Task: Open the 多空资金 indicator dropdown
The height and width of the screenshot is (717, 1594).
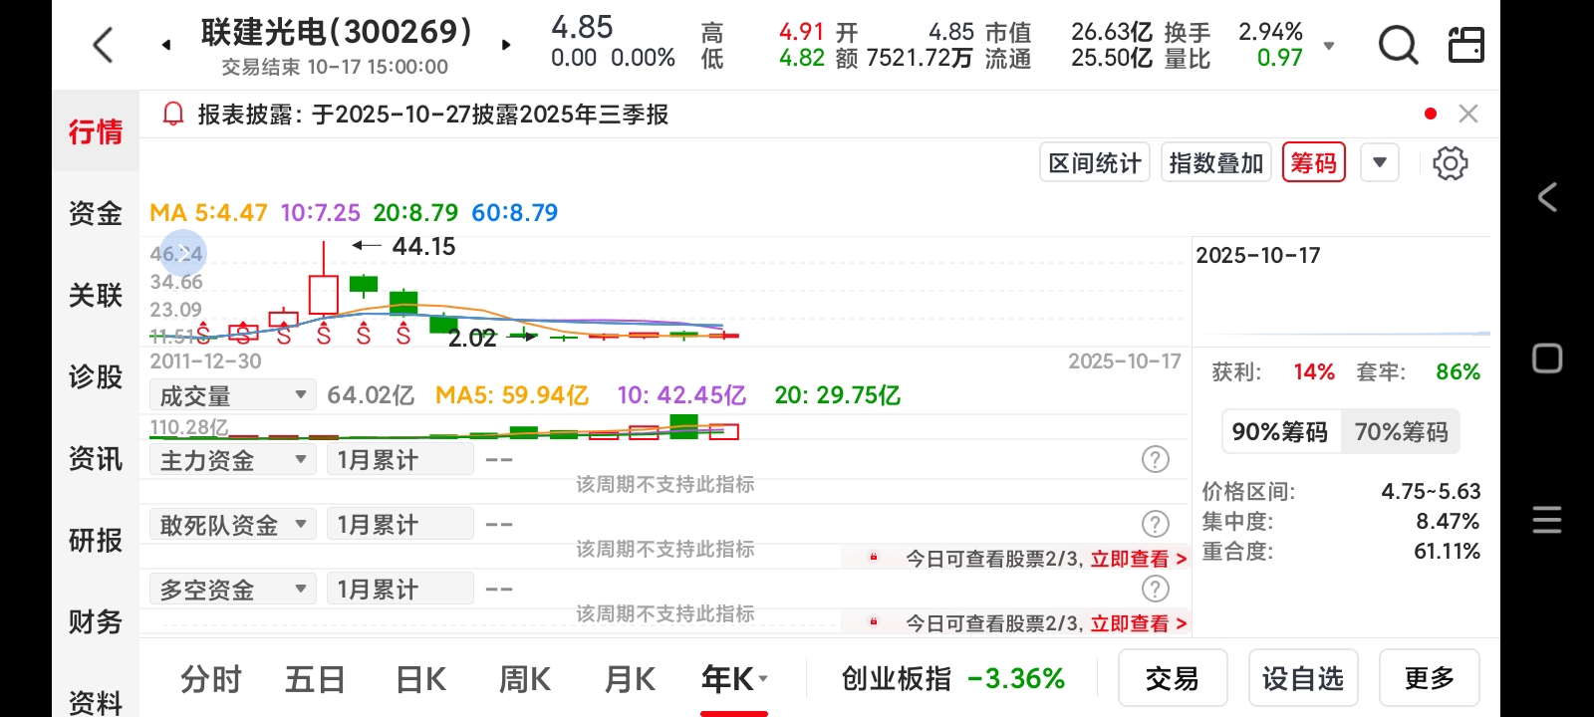Action: [x=232, y=590]
